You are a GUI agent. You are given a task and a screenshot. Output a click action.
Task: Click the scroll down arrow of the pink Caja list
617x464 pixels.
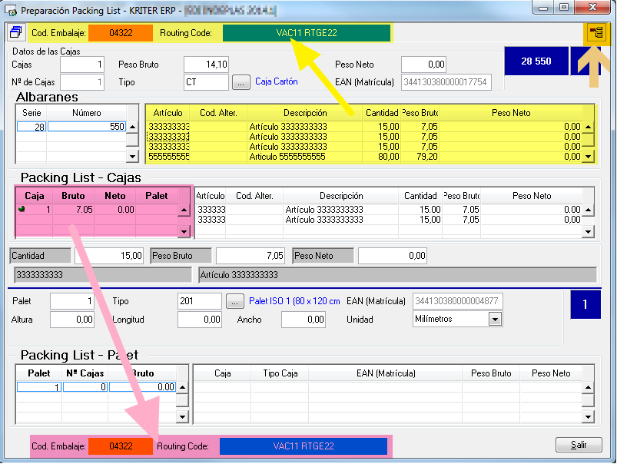(184, 232)
